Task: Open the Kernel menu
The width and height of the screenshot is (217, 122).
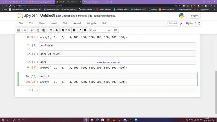Action: pos(77,23)
